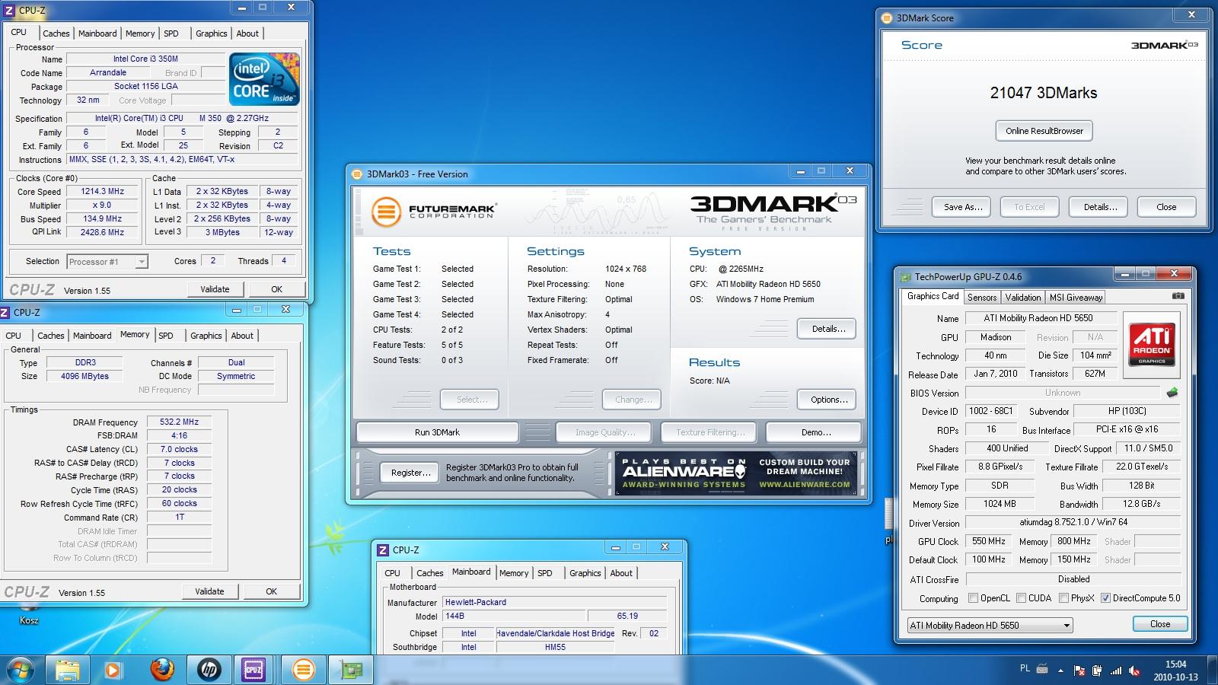Click the 3DMark Score window title icon

pyautogui.click(x=887, y=18)
